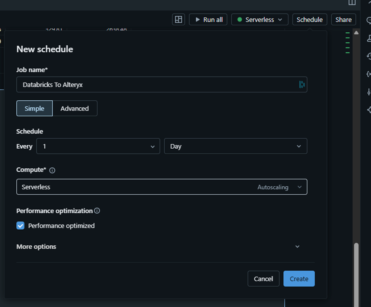
Task: Click the Create button
Action: pos(299,279)
